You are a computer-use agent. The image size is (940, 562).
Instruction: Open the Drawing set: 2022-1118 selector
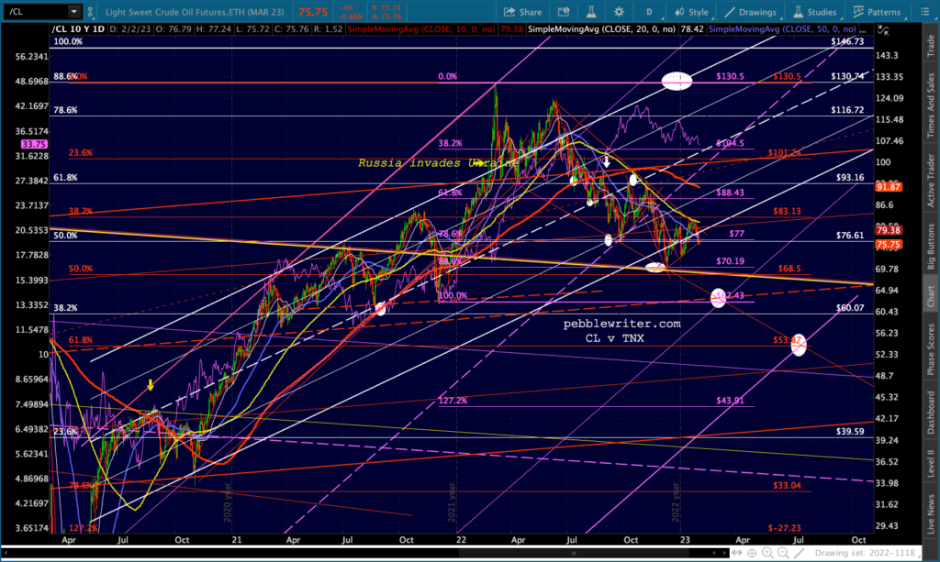(865, 553)
